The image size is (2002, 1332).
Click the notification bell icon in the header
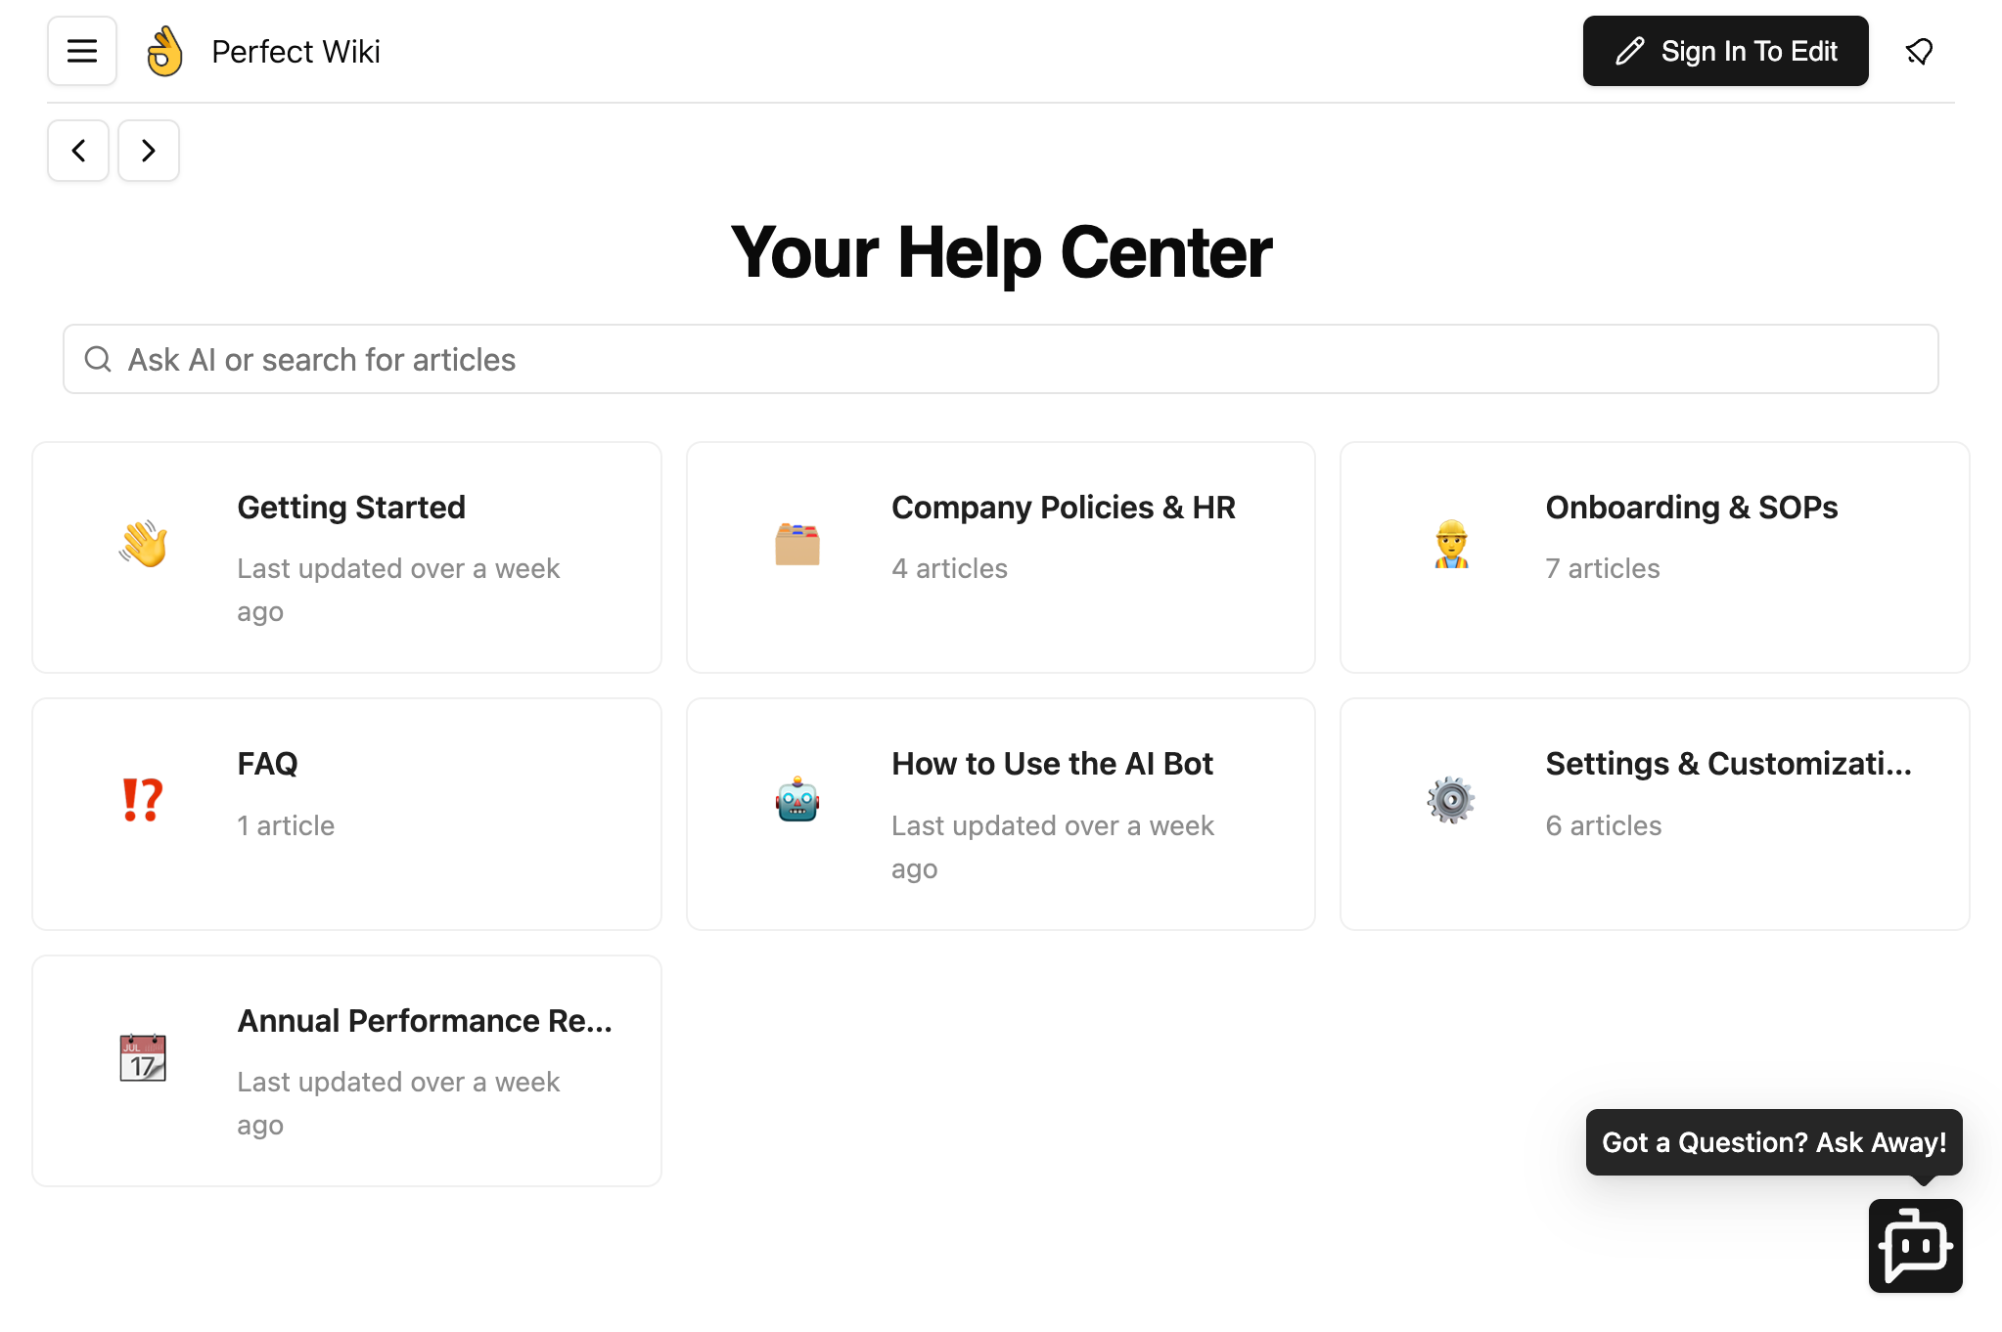(x=1919, y=51)
